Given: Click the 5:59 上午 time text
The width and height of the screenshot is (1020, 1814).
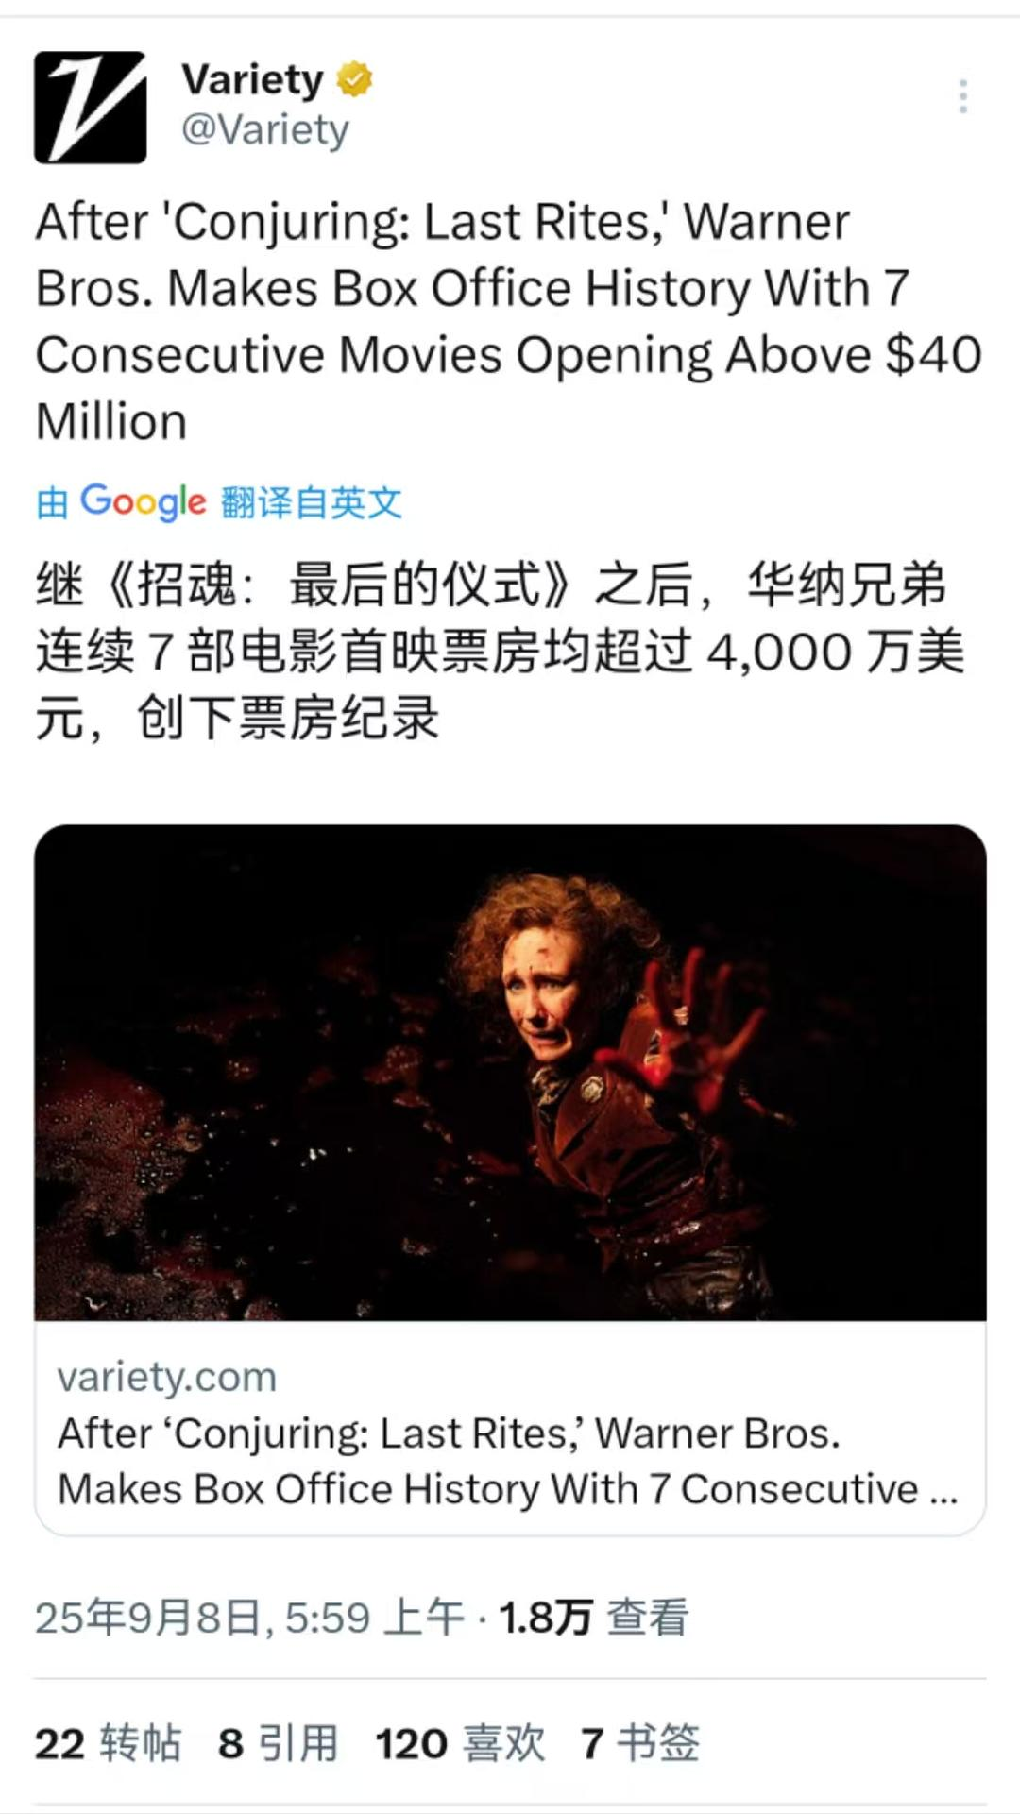Looking at the screenshot, I should 375,1618.
